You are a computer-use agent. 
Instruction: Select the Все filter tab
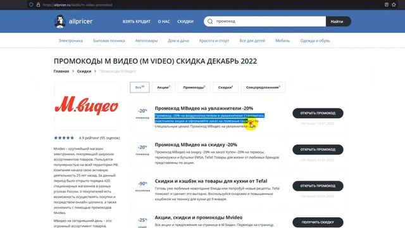coord(140,87)
